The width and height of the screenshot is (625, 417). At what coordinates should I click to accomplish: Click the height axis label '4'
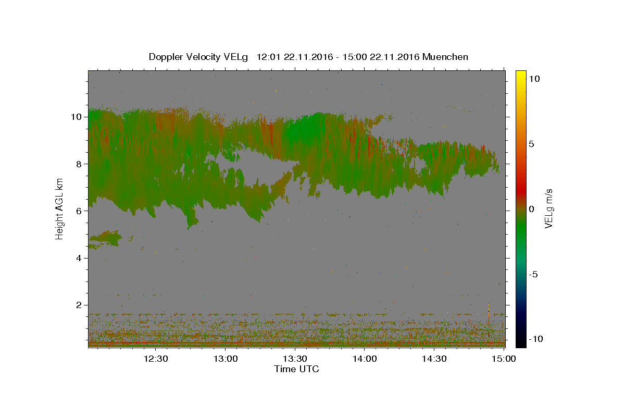click(x=80, y=258)
